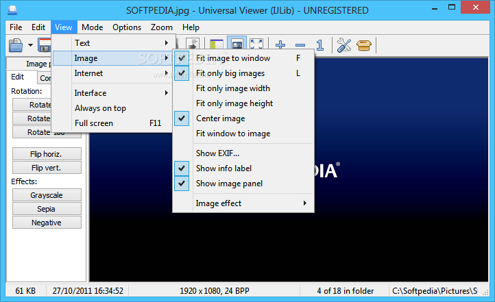Expand the Interface submenu
Viewport: 495px width, 302px height.
click(112, 93)
